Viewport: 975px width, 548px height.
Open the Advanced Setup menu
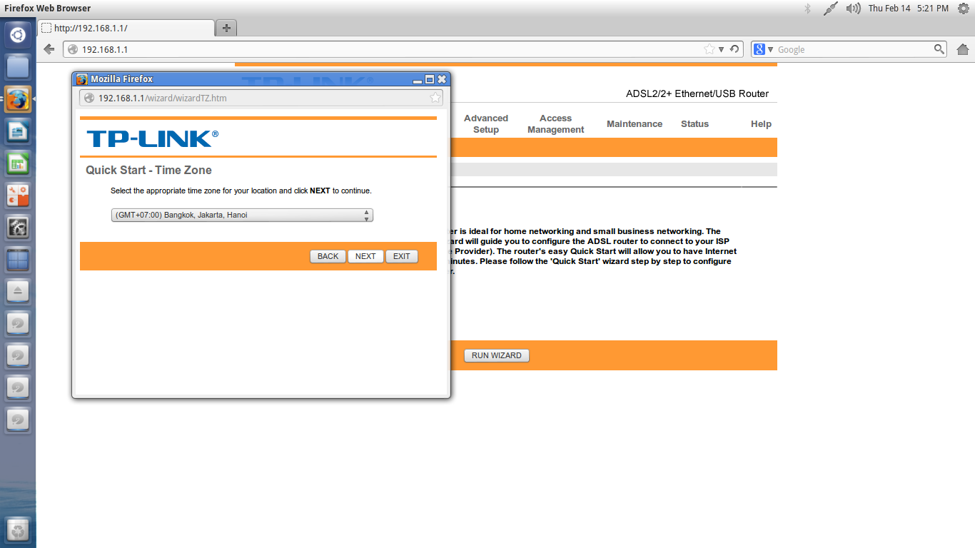click(486, 124)
